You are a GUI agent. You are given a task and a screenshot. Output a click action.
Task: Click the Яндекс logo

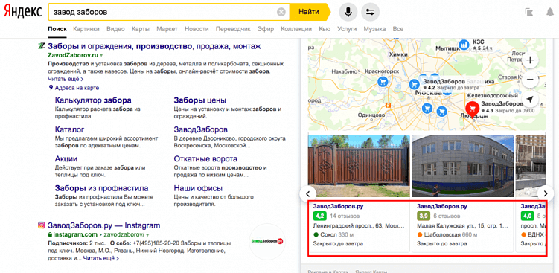[22, 11]
